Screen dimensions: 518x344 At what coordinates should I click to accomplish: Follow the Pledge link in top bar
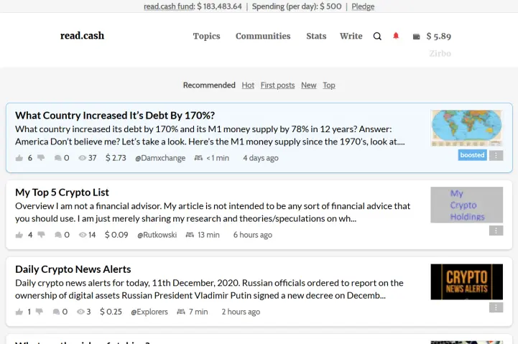click(363, 6)
